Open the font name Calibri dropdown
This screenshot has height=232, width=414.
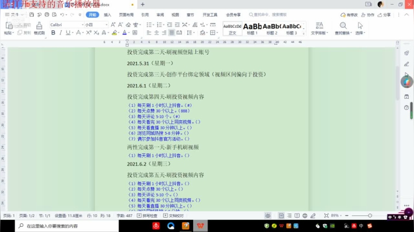pyautogui.click(x=83, y=25)
